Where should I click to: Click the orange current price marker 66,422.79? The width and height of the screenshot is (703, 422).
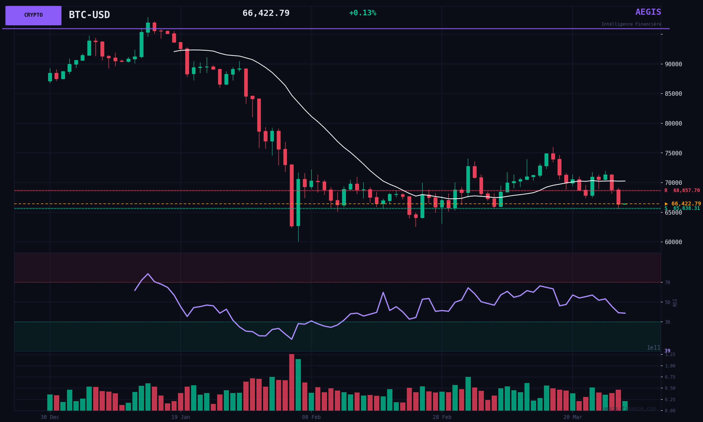[x=683, y=203]
